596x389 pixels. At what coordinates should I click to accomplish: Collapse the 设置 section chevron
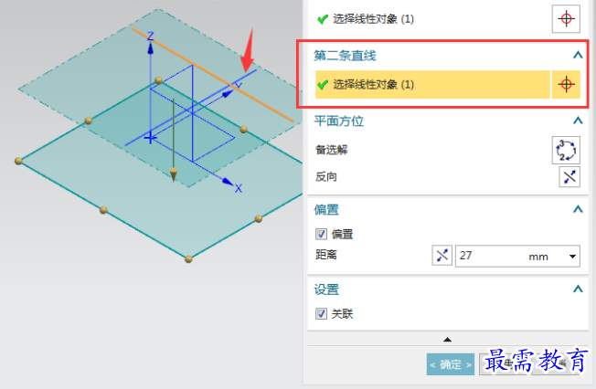tap(578, 289)
